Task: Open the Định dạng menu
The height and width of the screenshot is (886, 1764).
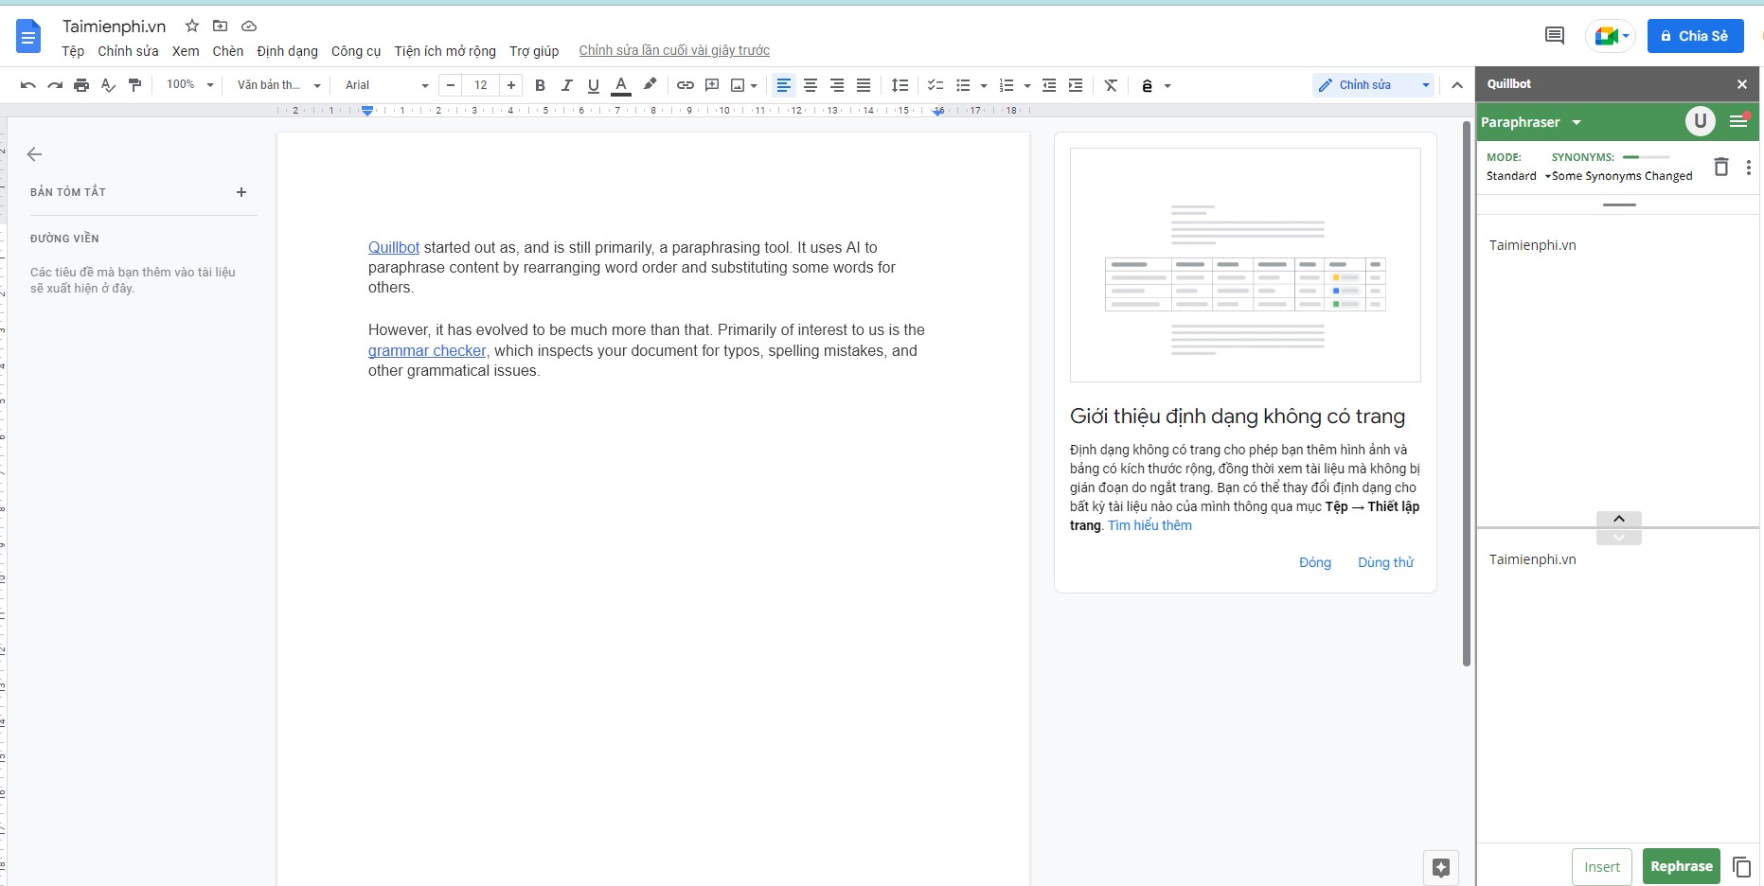Action: point(287,51)
